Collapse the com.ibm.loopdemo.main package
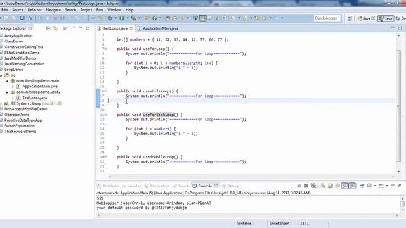This screenshot has width=406, height=228. tap(7, 81)
